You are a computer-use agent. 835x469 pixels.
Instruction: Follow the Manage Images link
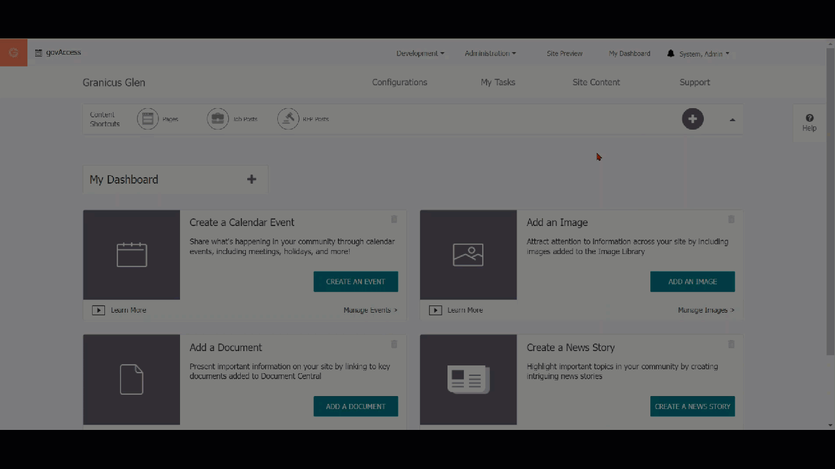705,310
